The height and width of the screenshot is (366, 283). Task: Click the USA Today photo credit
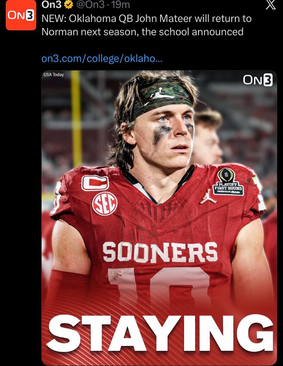pos(54,75)
